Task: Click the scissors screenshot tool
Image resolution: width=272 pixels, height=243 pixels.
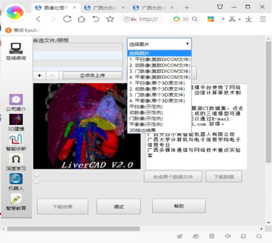Action: (232, 19)
